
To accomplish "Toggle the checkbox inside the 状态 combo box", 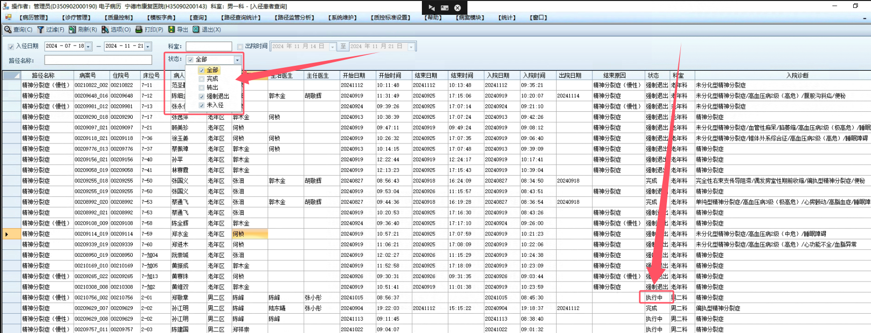I will [x=191, y=60].
